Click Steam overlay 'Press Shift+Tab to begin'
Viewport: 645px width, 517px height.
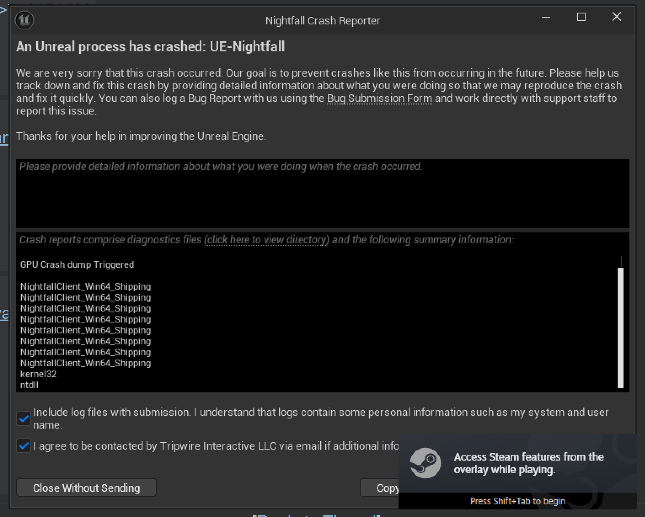[x=517, y=501]
